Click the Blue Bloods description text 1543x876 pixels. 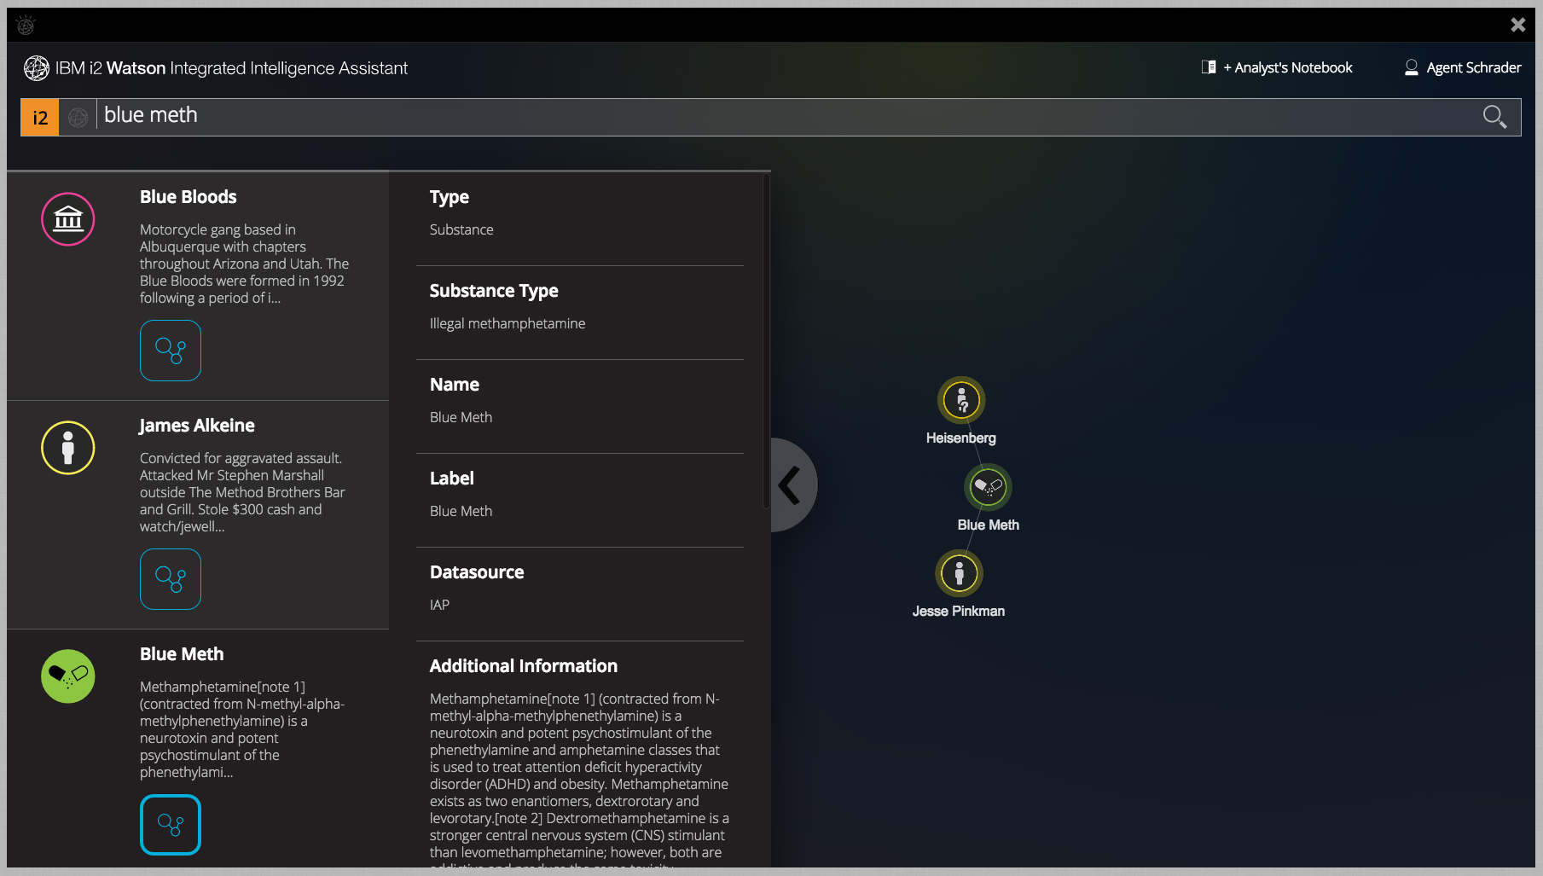(245, 264)
